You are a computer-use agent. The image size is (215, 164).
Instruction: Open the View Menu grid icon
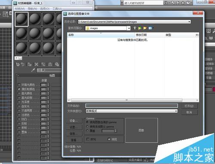coord(150,28)
